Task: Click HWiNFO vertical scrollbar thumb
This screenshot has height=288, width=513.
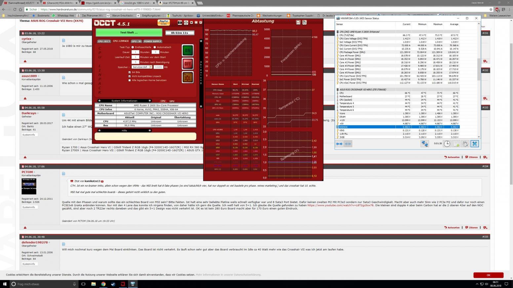Action: click(479, 69)
